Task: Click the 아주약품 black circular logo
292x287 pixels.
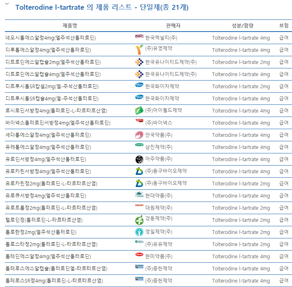Action: (139, 159)
